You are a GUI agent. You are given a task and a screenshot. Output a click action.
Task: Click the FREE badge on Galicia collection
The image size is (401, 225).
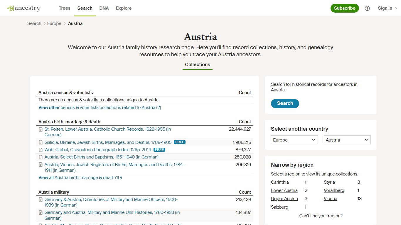[x=180, y=142]
